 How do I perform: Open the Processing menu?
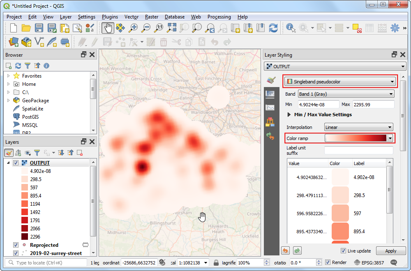(219, 17)
